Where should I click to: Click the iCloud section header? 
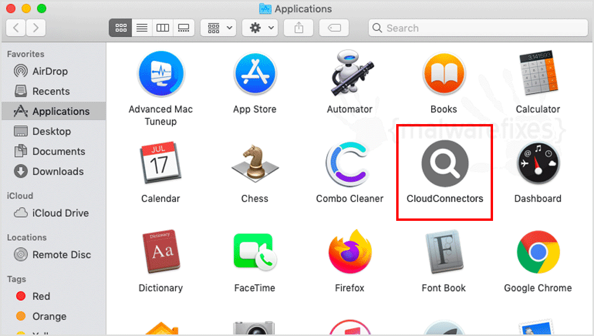[x=20, y=196]
